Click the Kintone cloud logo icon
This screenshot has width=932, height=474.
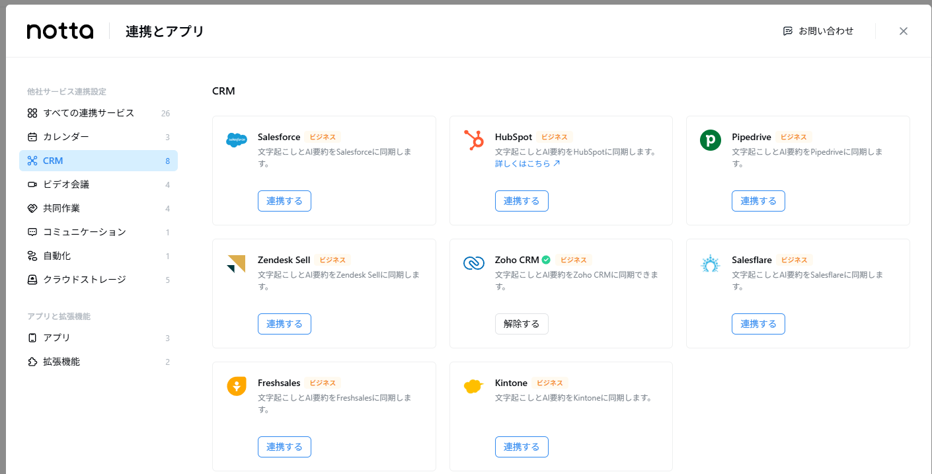[x=473, y=387]
